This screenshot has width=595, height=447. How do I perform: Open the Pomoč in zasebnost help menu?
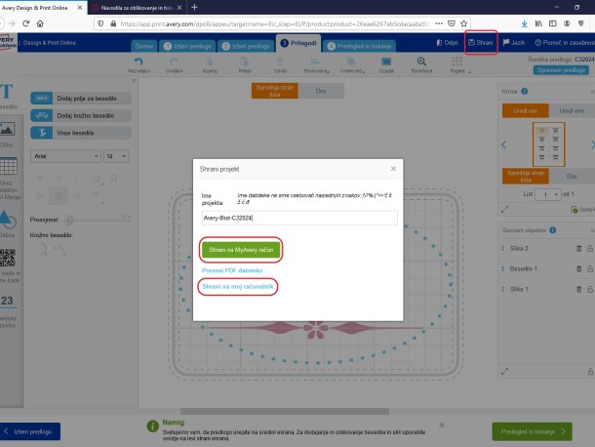pyautogui.click(x=565, y=43)
